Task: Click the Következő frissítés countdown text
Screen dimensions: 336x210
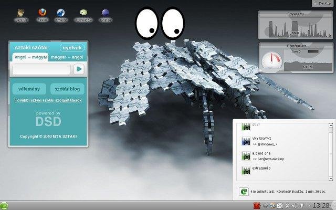Action: point(301,191)
